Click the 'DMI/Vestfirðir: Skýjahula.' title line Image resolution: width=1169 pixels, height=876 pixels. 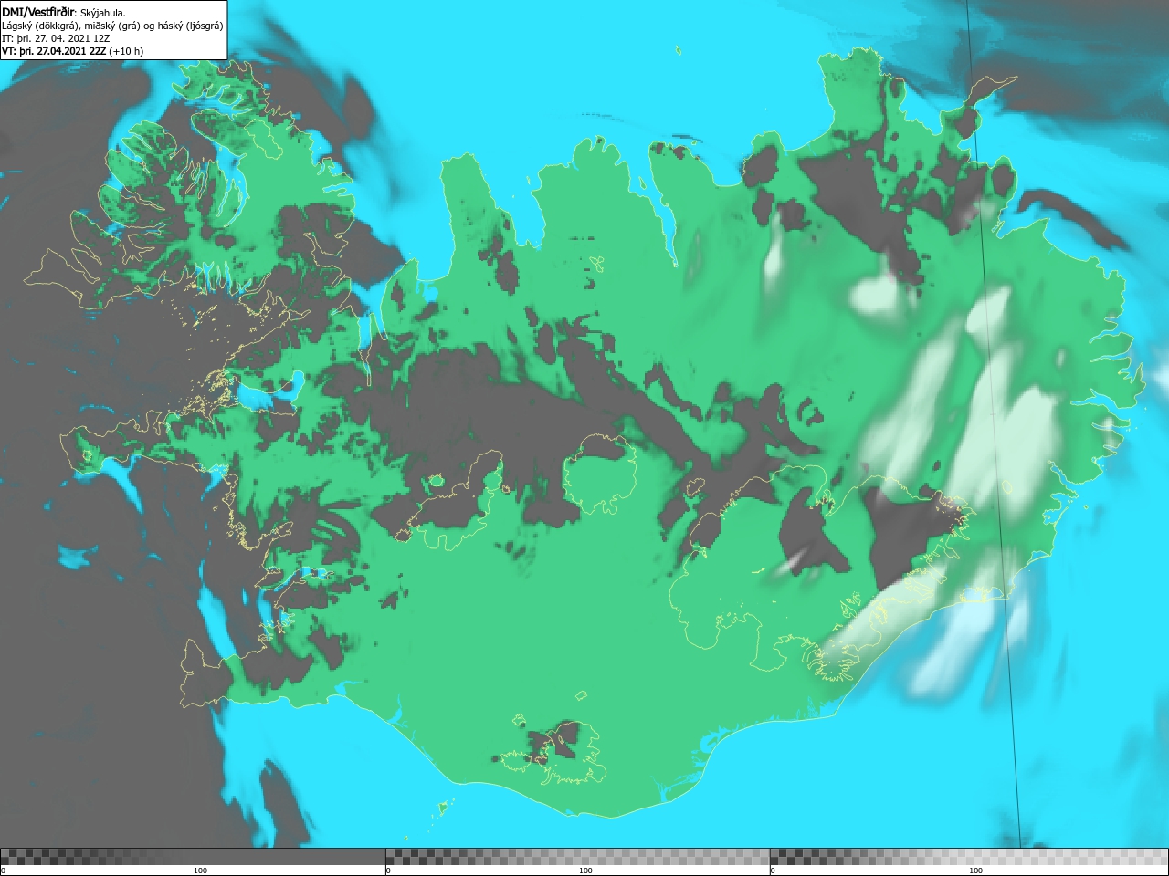(64, 13)
